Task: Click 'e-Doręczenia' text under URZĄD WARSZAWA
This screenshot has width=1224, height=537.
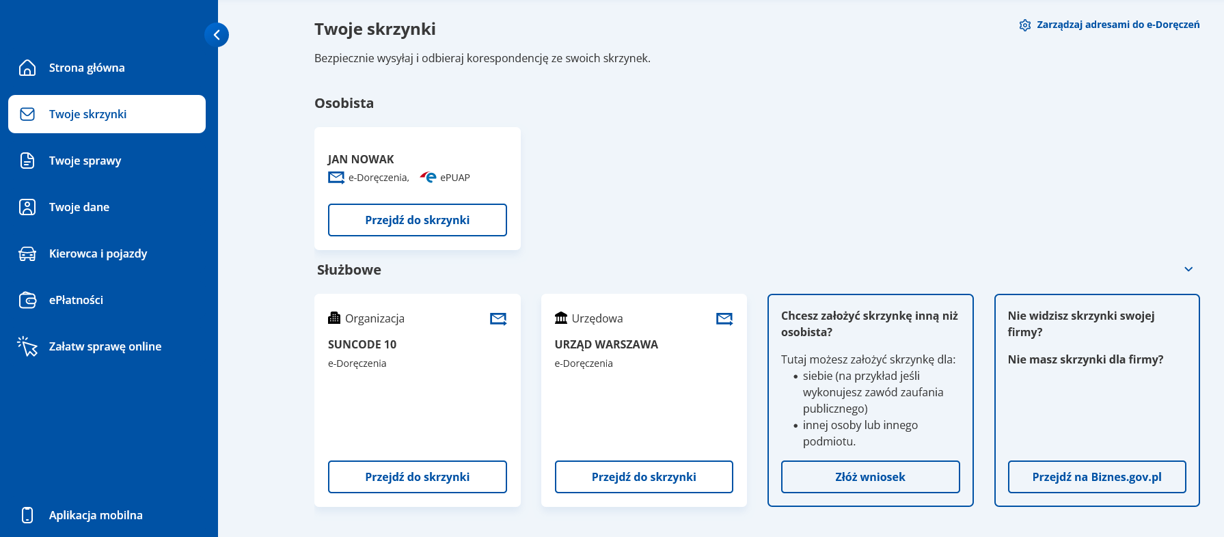Action: [x=584, y=363]
